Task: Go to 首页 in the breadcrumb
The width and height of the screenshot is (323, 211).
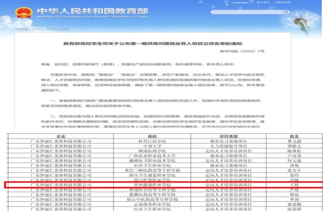Action: 35,29
